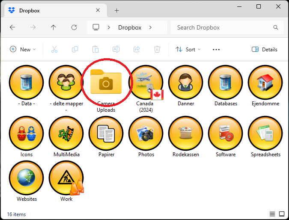Open the Photos camera folder
The height and width of the screenshot is (220, 289).
click(146, 133)
